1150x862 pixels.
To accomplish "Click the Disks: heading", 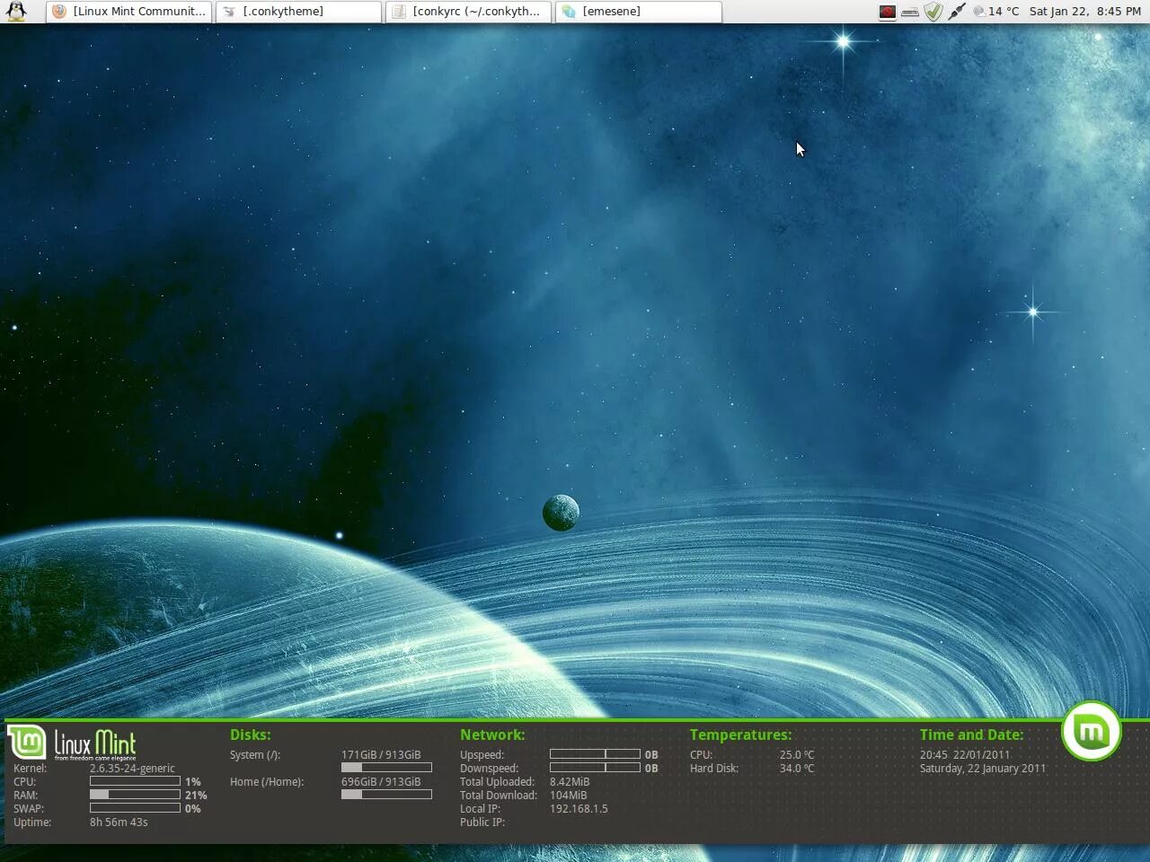I will 250,735.
